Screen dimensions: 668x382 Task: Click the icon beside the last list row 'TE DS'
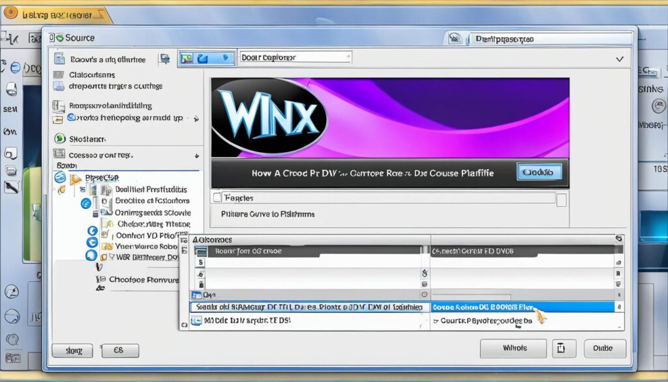pos(196,321)
